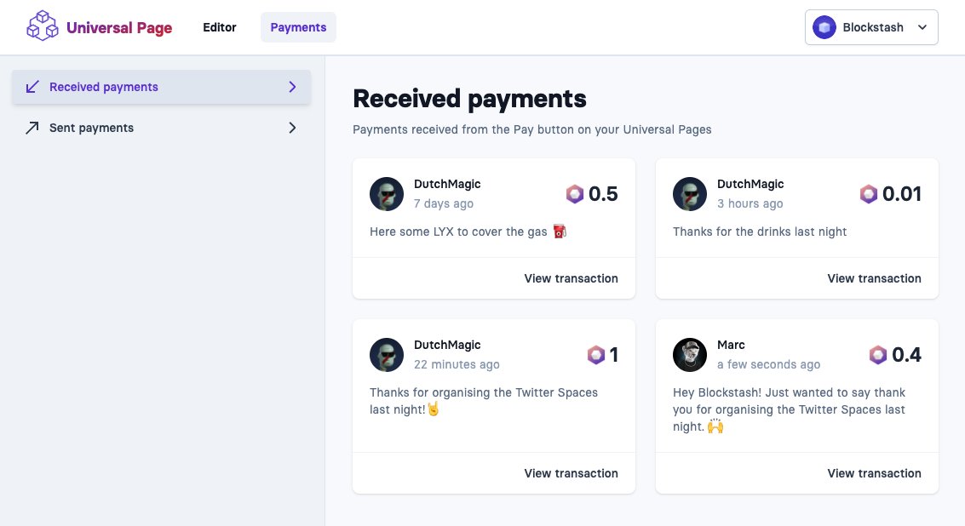Select Sent payments in the sidebar
The height and width of the screenshot is (526, 965).
[x=161, y=128]
